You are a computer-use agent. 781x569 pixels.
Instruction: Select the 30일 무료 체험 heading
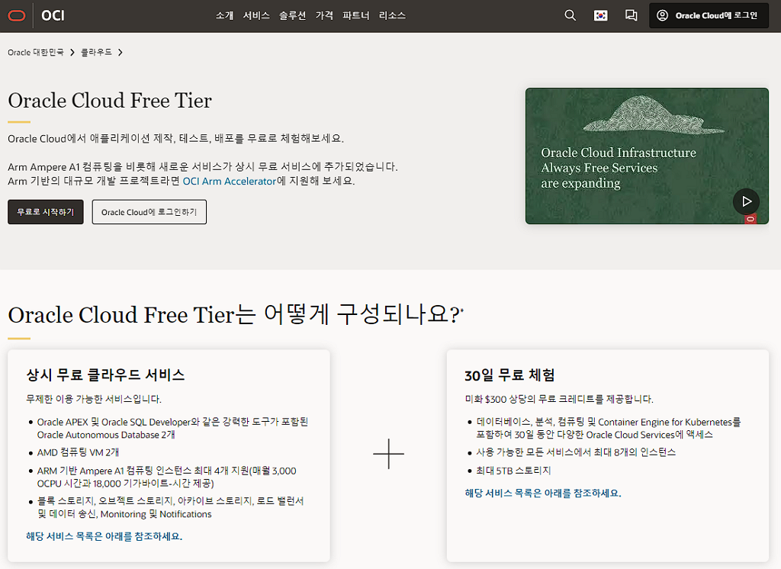[509, 375]
